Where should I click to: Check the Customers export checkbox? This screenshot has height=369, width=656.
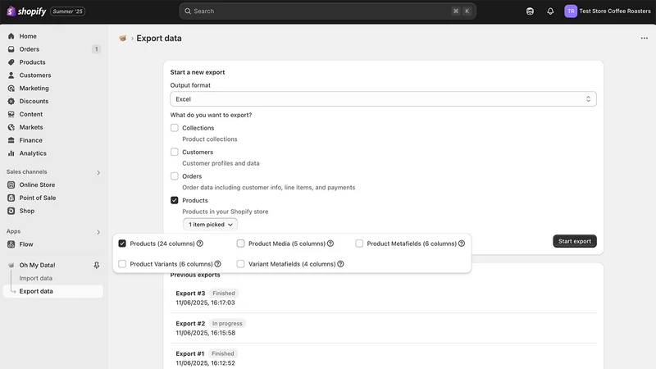pyautogui.click(x=175, y=152)
